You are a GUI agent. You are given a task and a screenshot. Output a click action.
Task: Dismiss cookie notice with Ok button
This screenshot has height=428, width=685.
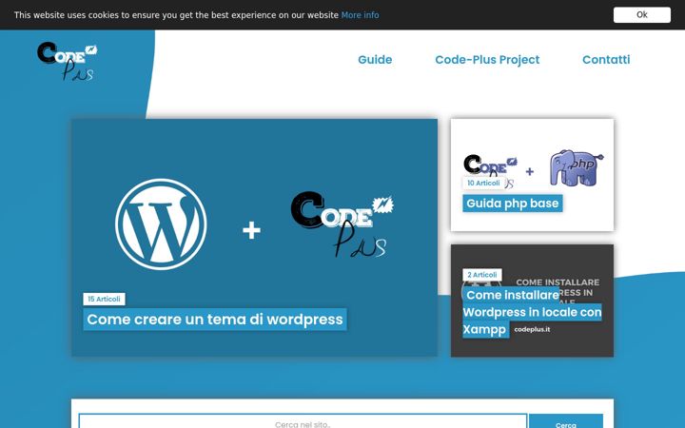click(642, 15)
